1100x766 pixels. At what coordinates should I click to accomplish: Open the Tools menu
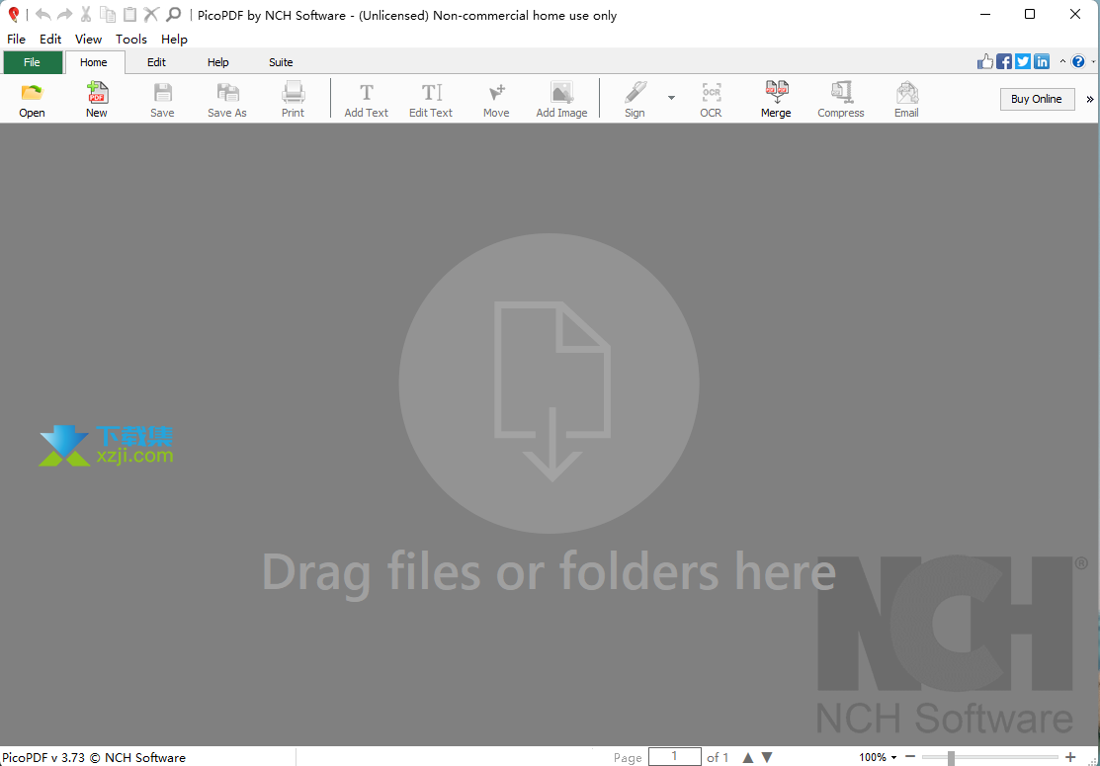click(131, 40)
